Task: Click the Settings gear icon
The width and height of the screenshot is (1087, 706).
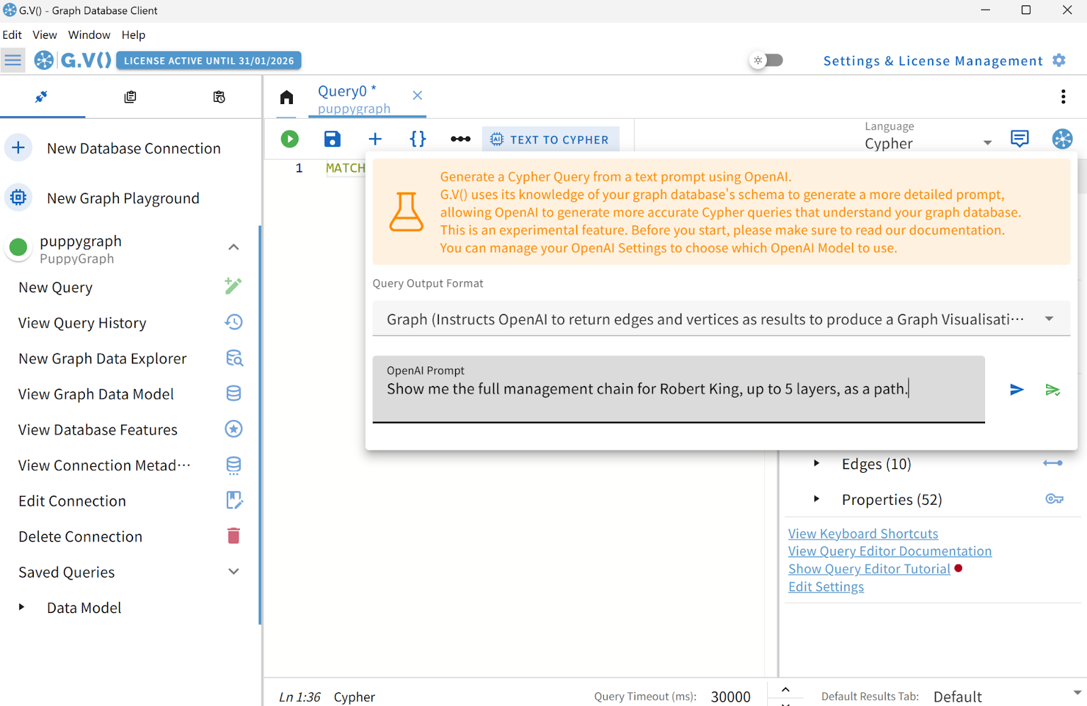Action: [x=1059, y=60]
